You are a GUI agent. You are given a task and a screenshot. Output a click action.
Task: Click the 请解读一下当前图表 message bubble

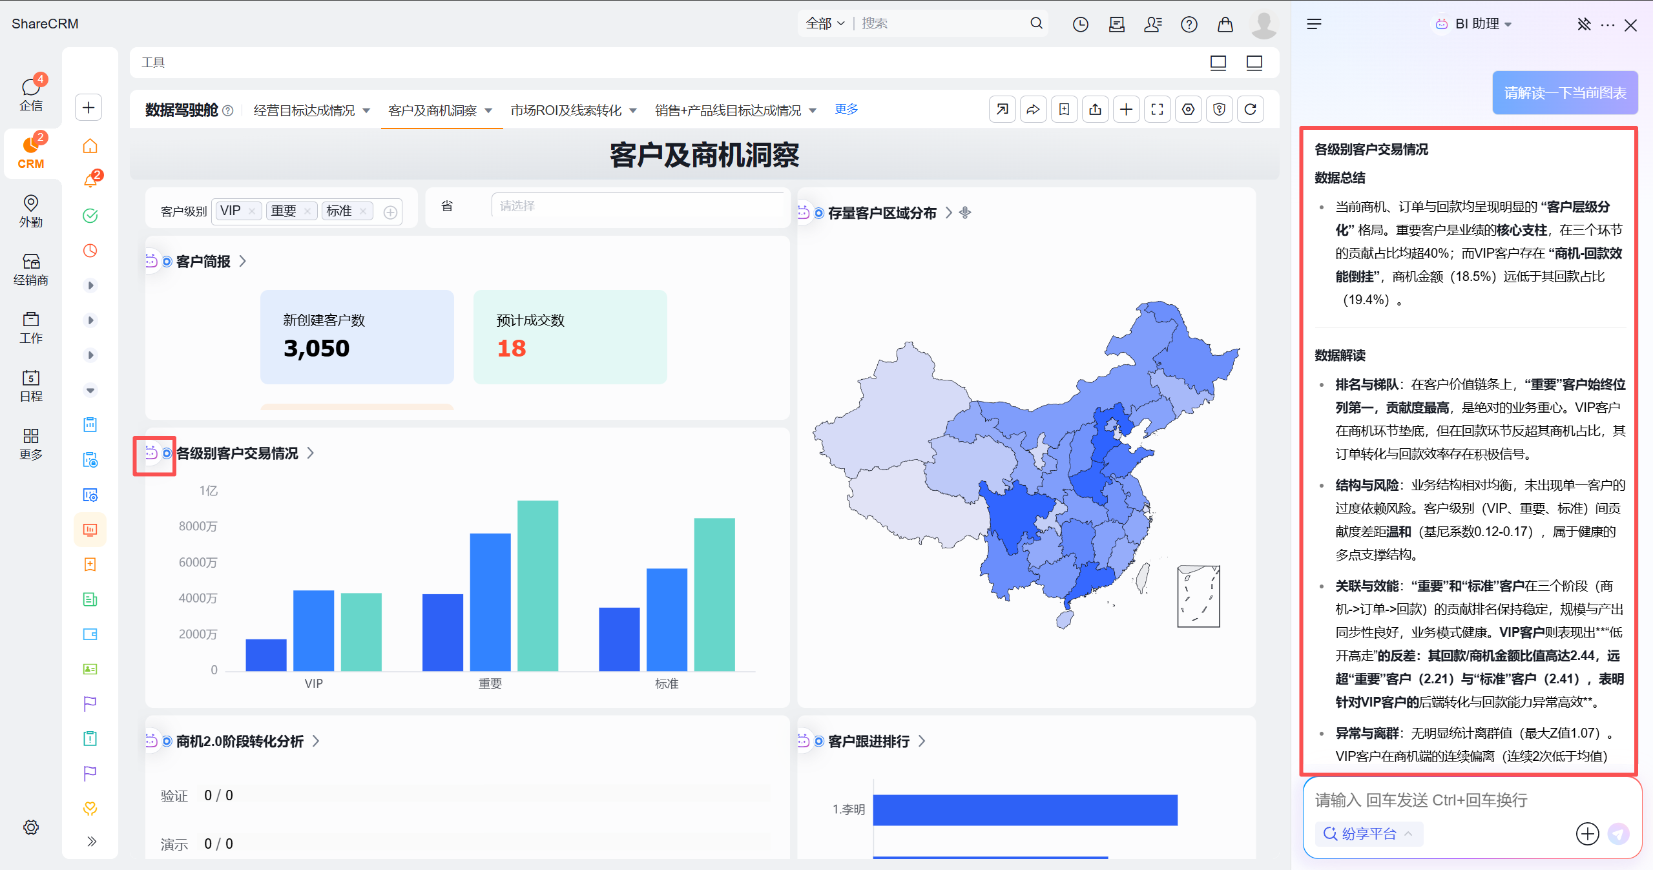pyautogui.click(x=1564, y=93)
